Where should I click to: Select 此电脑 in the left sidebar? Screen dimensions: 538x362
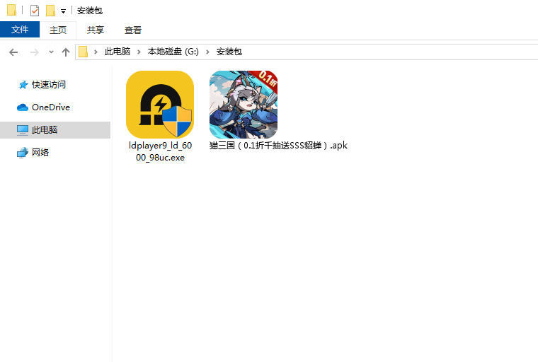click(45, 130)
